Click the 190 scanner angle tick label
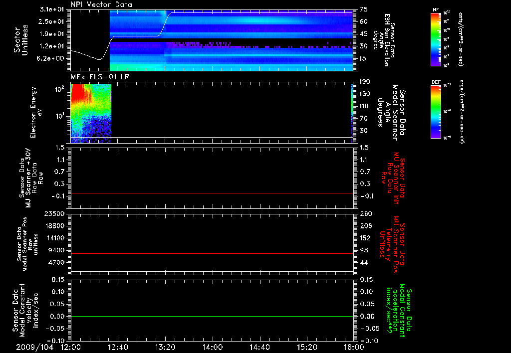 point(365,82)
